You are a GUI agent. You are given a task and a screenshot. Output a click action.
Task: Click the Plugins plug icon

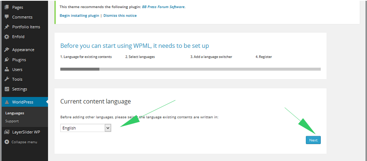pos(7,60)
